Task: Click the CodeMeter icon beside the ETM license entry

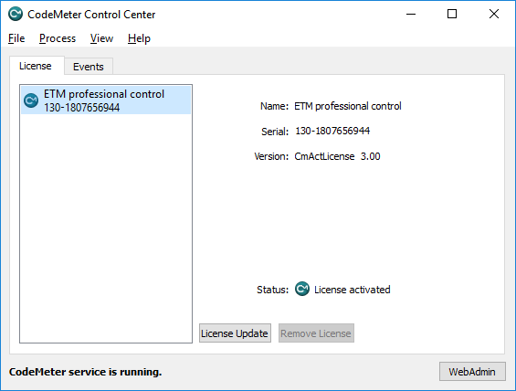Action: point(31,100)
